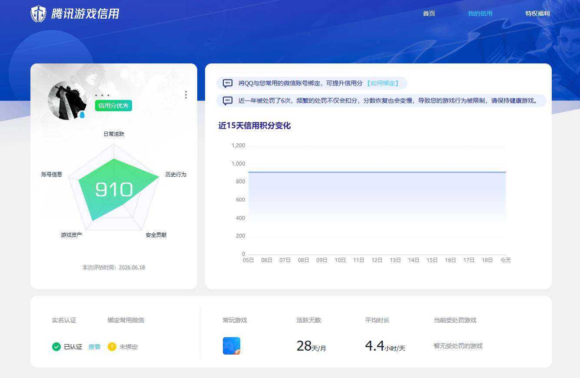This screenshot has width=580, height=378.
Task: Click the 常玩游戏 label
Action: click(x=235, y=320)
